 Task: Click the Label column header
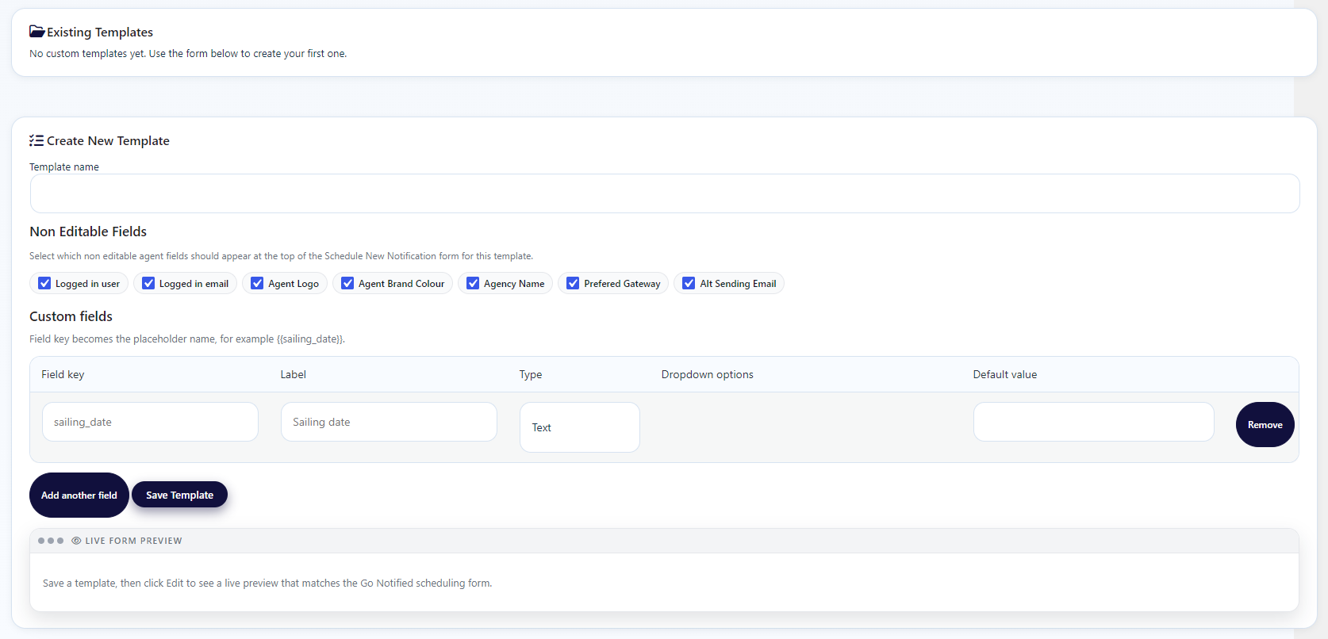[293, 374]
